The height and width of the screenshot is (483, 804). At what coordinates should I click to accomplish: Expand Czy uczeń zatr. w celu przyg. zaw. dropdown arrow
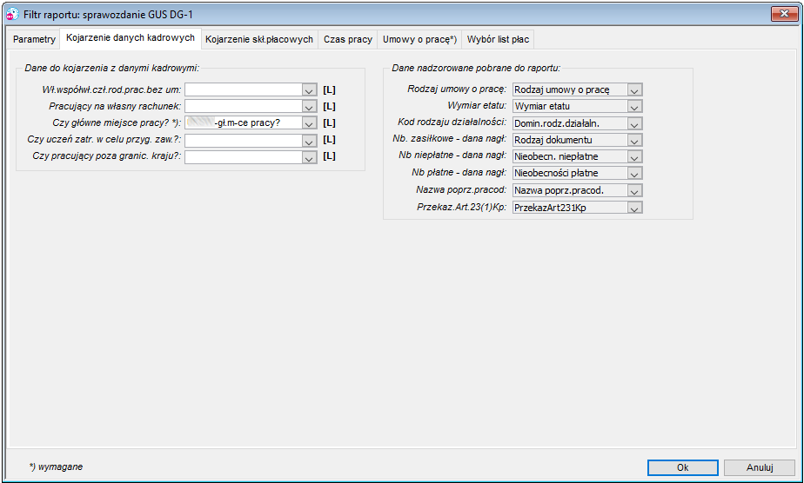pyautogui.click(x=309, y=140)
